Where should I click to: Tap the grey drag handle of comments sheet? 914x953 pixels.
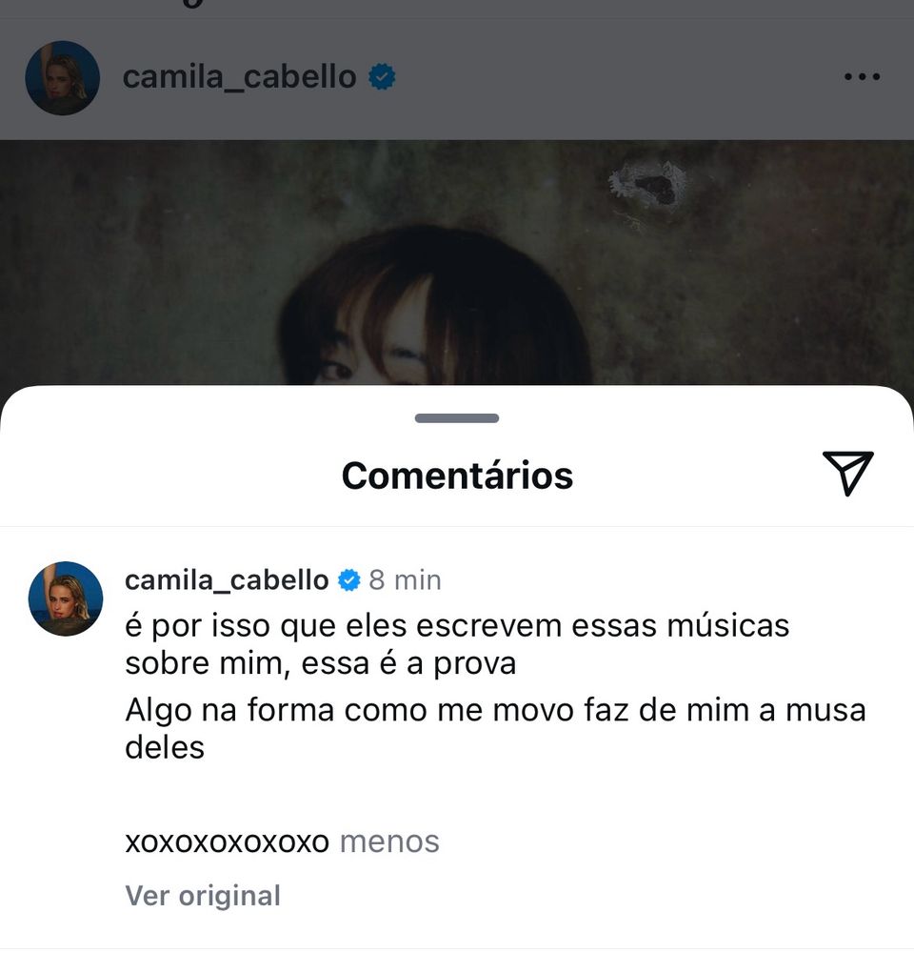coord(457,418)
